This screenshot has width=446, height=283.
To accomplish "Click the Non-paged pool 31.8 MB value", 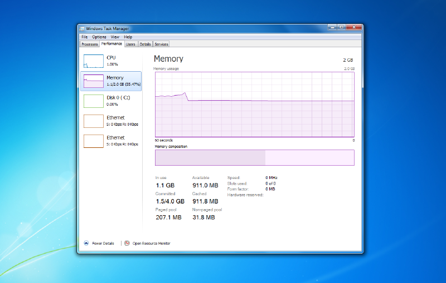I will [x=203, y=217].
